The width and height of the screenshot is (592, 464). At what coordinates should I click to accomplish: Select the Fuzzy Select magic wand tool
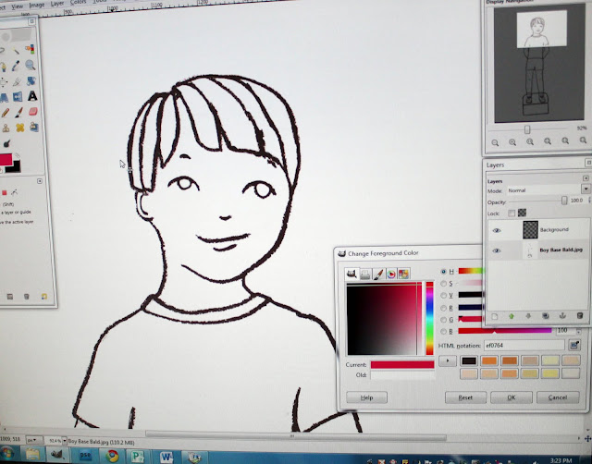point(16,50)
